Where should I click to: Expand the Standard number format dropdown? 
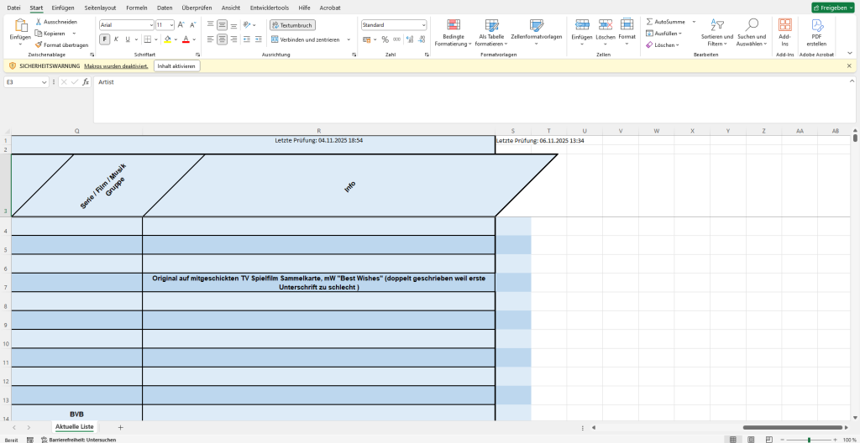point(423,25)
